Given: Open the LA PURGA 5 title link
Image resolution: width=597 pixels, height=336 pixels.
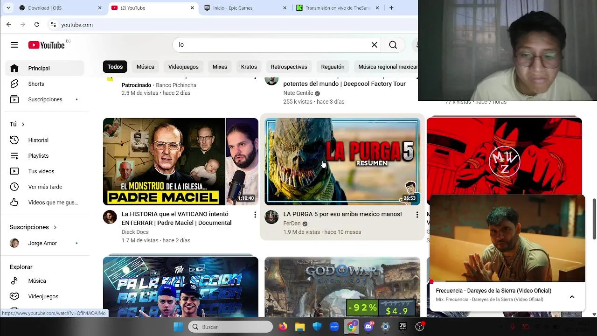Looking at the screenshot, I should pyautogui.click(x=342, y=214).
